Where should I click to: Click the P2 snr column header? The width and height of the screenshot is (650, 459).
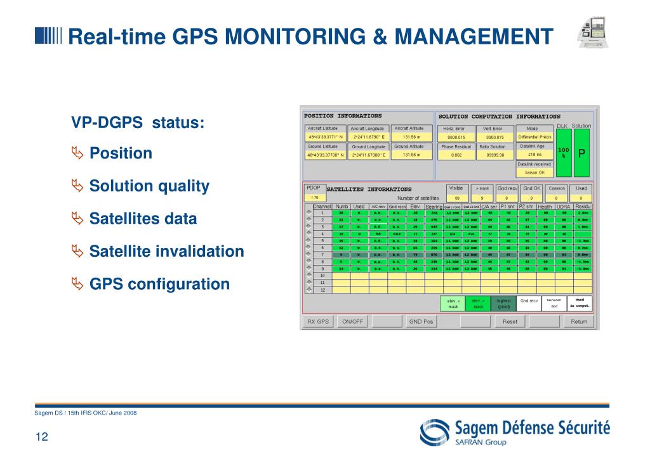point(527,207)
